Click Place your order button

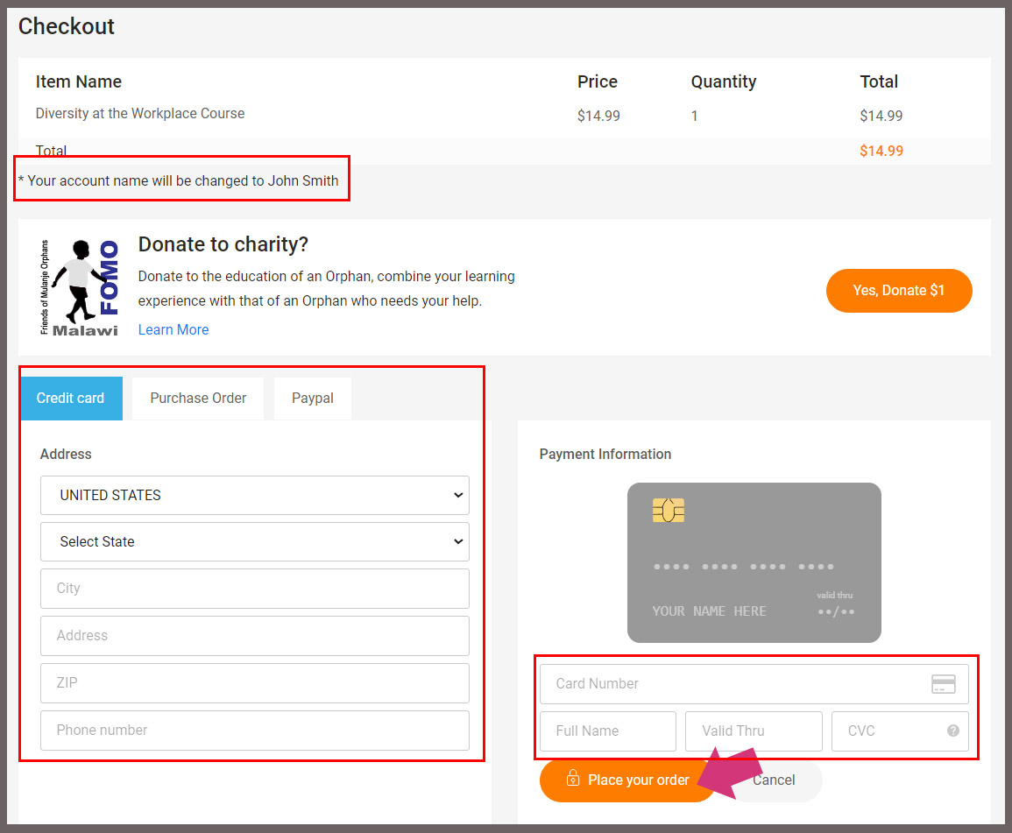(626, 780)
